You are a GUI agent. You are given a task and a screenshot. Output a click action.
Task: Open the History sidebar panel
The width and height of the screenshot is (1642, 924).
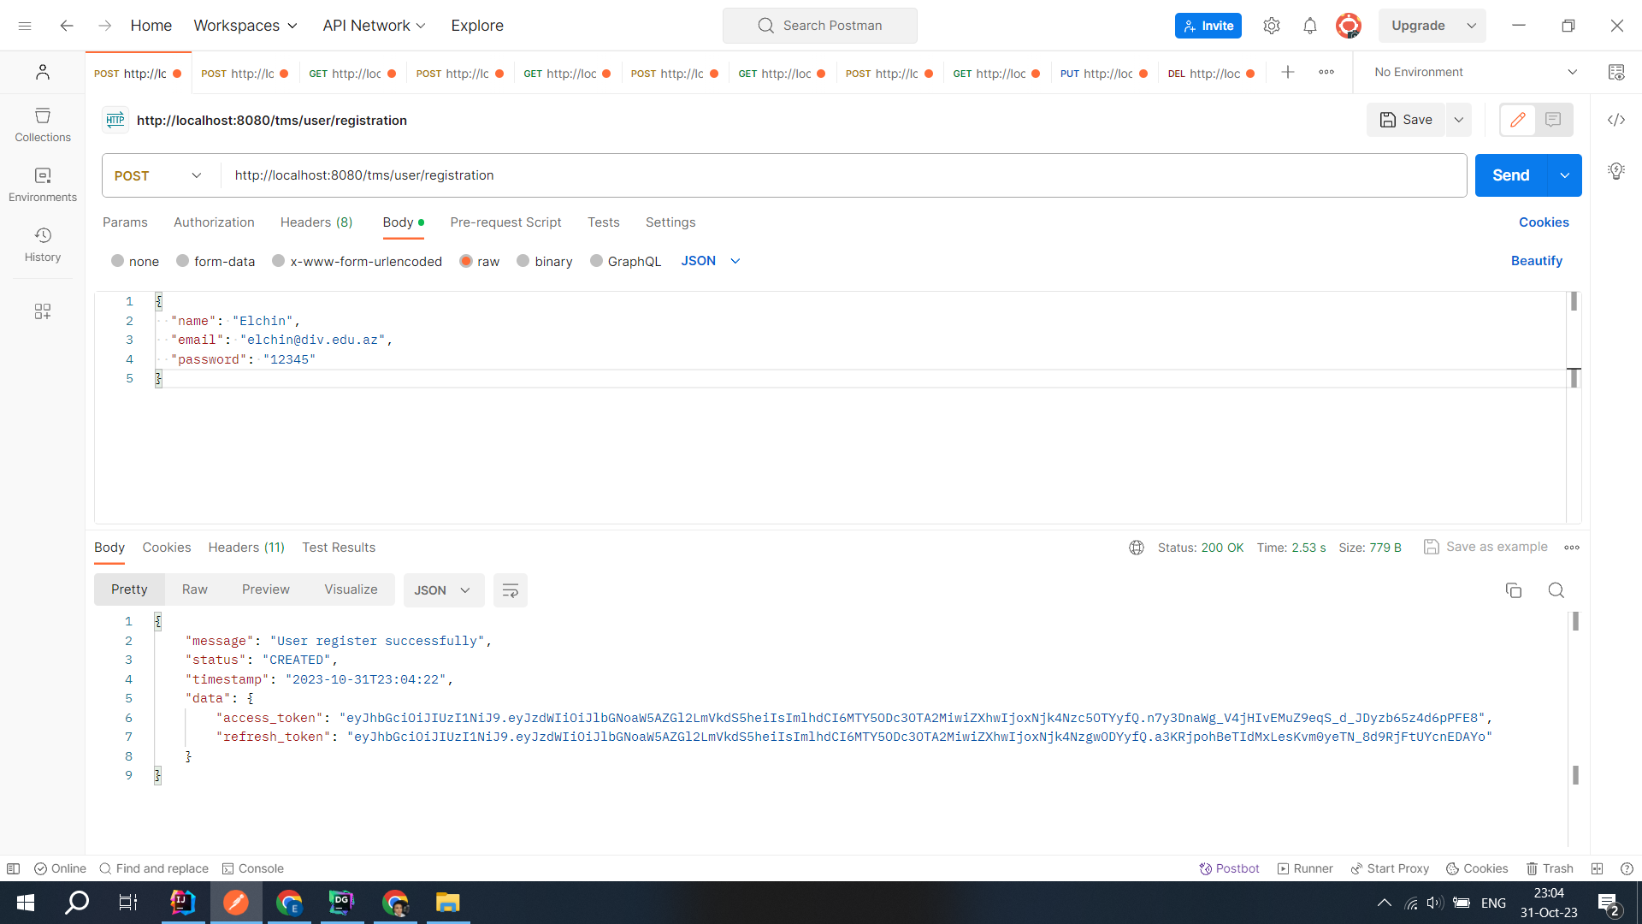(x=42, y=243)
